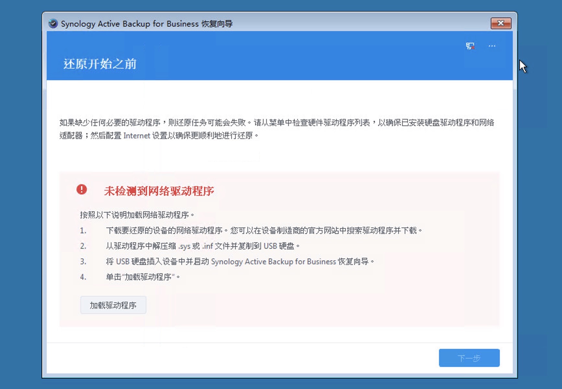Click the 还原开始之前 heading
The width and height of the screenshot is (562, 389).
click(100, 64)
